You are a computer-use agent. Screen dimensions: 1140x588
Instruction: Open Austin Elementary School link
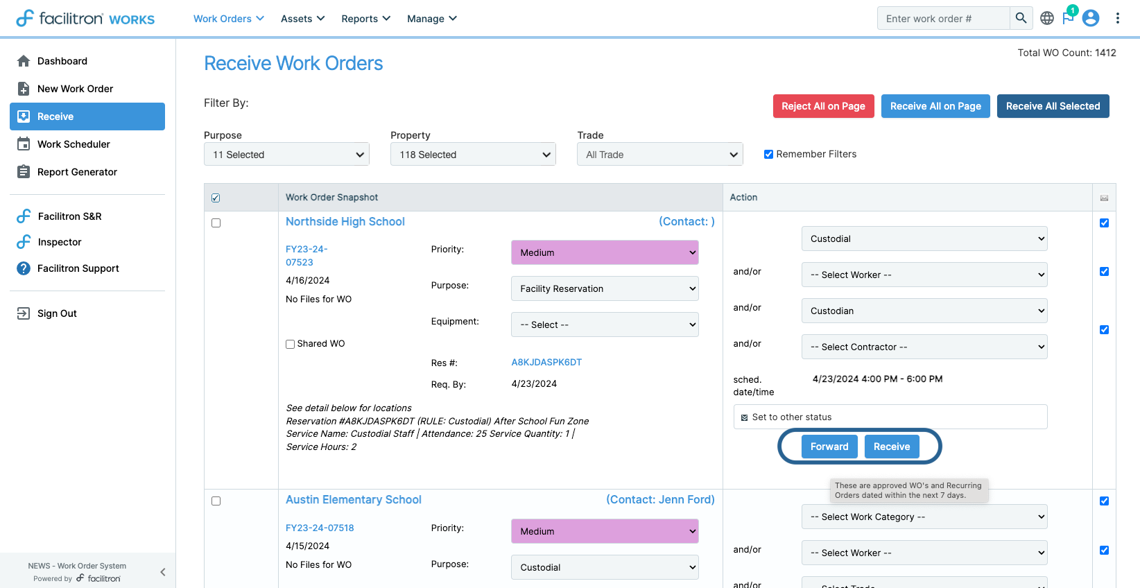tap(354, 499)
